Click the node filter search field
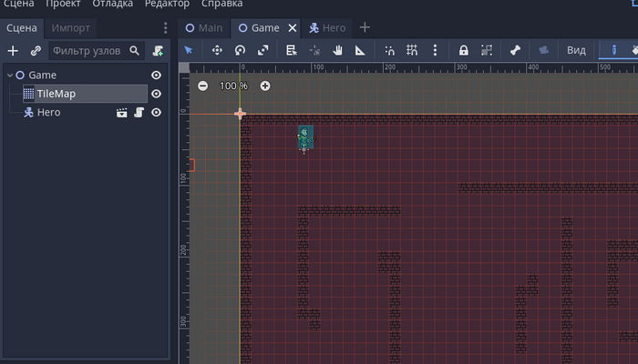This screenshot has width=638, height=364. click(88, 51)
